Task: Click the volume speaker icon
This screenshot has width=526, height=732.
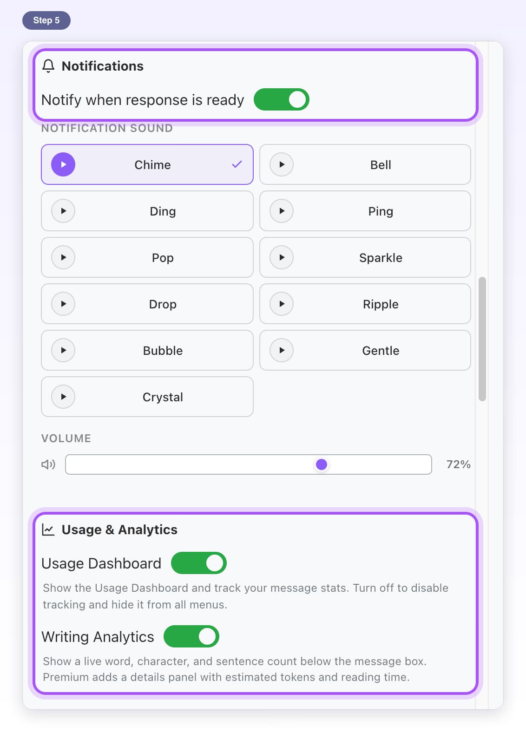Action: point(48,464)
